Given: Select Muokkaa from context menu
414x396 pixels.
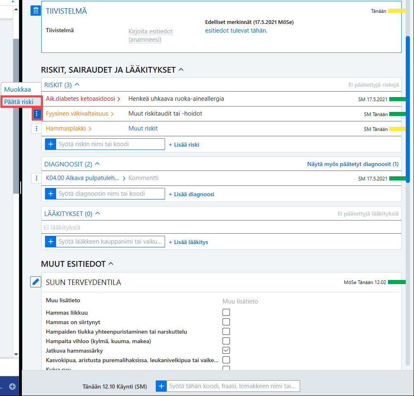Looking at the screenshot, I should (x=17, y=90).
